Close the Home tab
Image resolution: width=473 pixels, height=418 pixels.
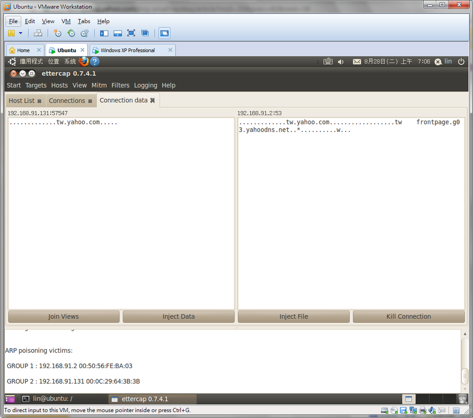pyautogui.click(x=39, y=50)
